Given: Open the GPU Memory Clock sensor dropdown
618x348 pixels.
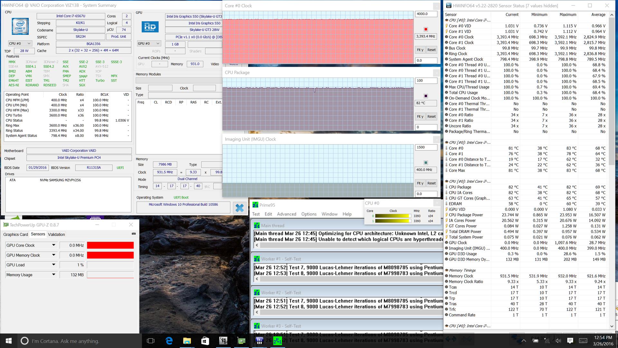Looking at the screenshot, I should (54, 255).
